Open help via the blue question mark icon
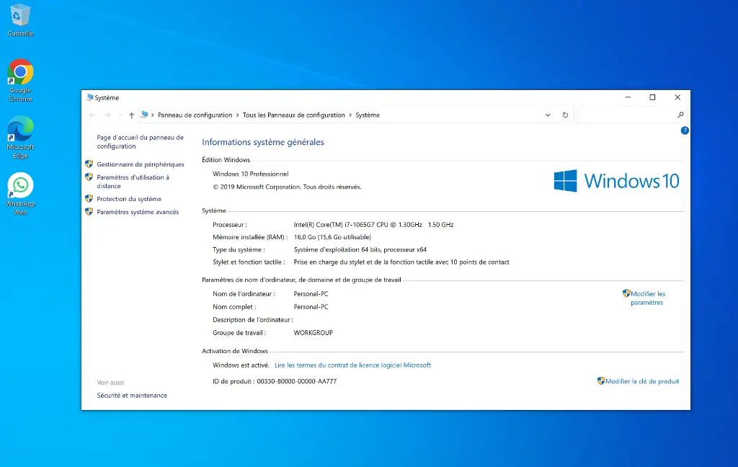The width and height of the screenshot is (738, 467). [x=685, y=130]
